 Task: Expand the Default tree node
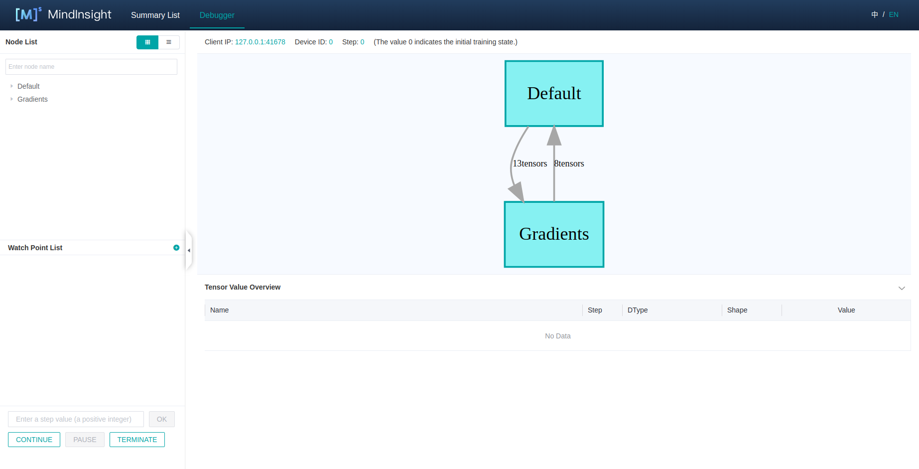pos(12,86)
